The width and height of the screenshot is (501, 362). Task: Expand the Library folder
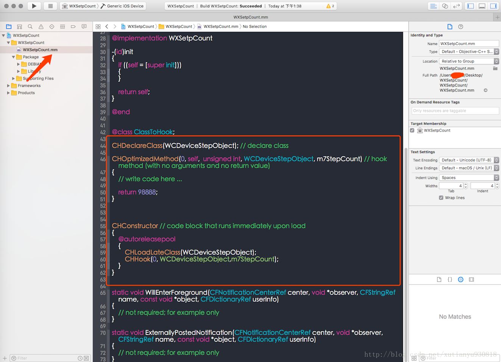pos(18,71)
